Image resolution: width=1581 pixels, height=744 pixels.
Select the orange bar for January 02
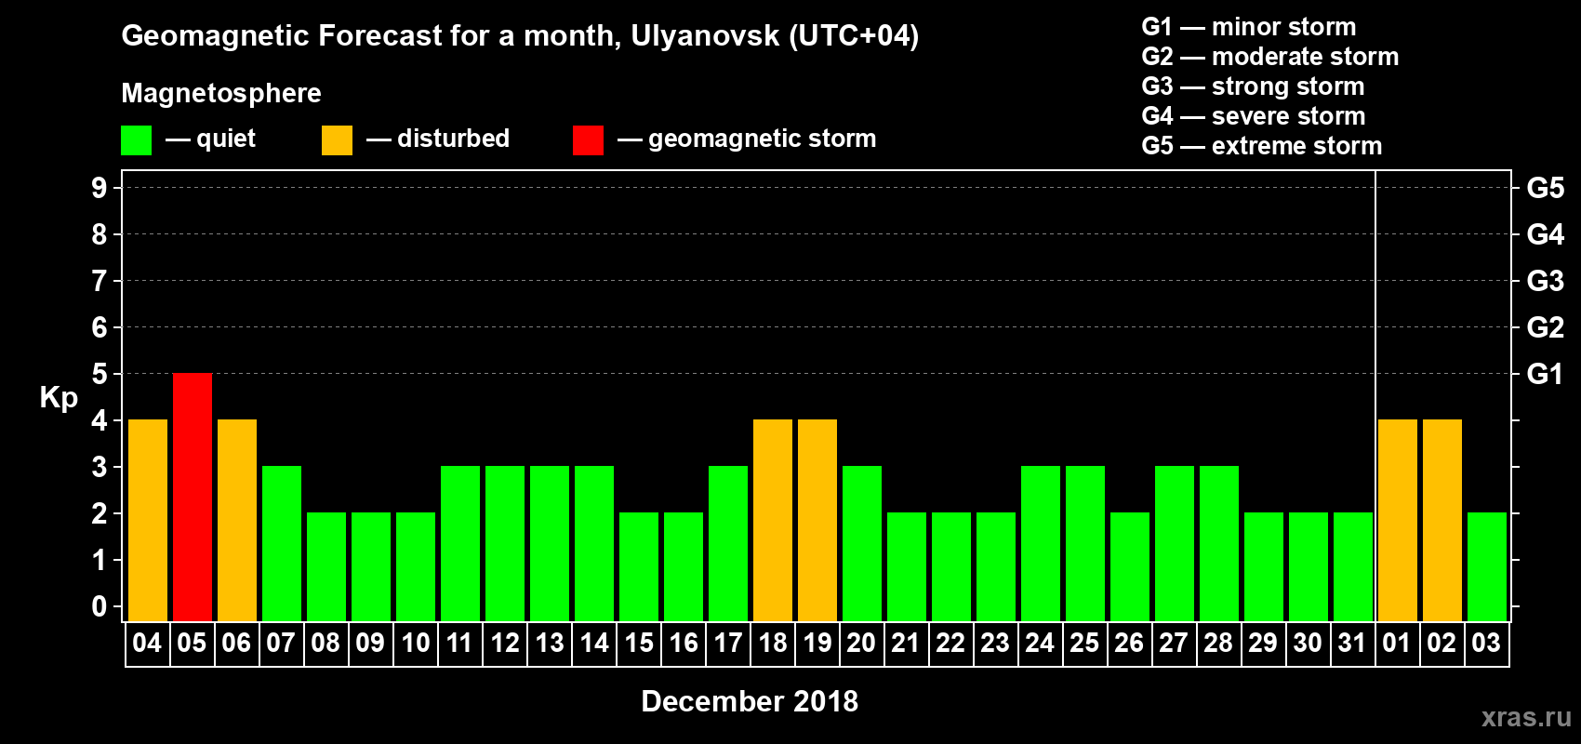[x=1442, y=521]
